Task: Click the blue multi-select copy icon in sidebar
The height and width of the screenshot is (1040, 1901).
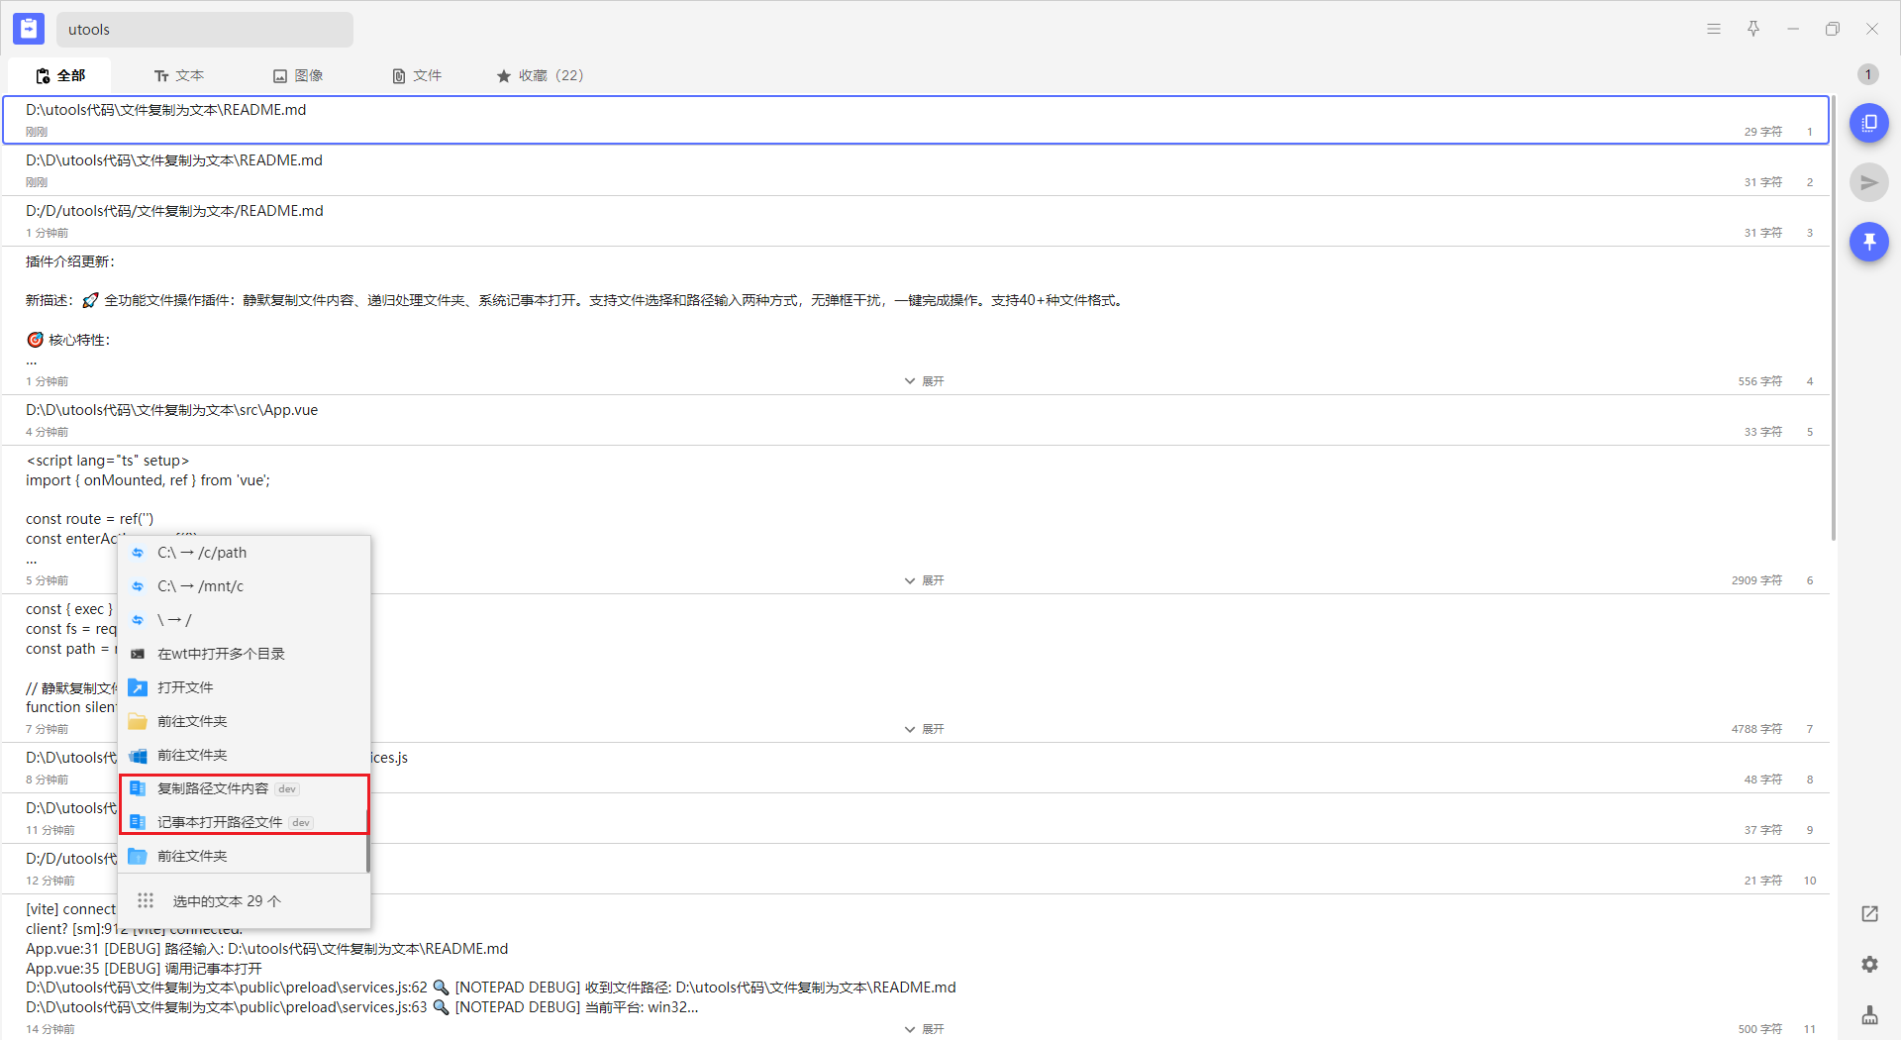Action: pos(1868,123)
